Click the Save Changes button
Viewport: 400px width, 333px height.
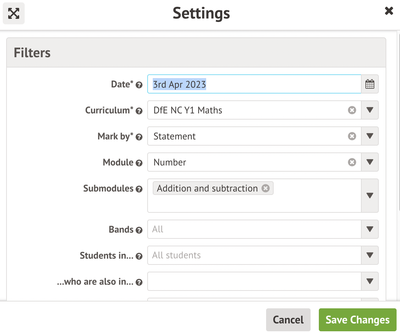(357, 320)
